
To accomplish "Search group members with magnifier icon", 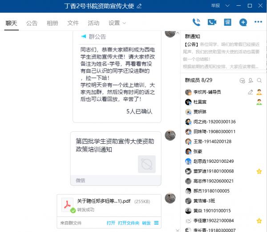I will [259, 80].
